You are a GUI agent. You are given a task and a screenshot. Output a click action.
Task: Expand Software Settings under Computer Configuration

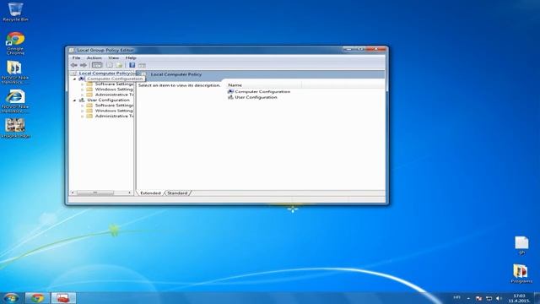point(83,84)
